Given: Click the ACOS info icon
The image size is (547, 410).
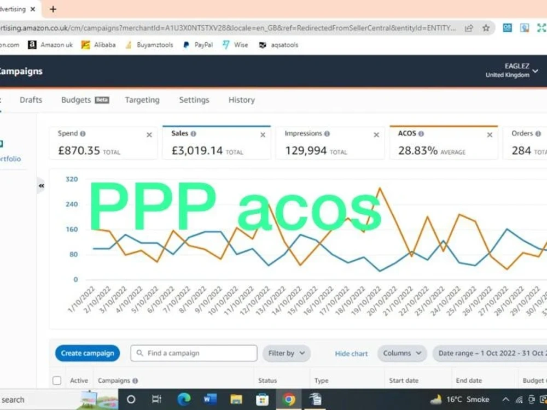Looking at the screenshot, I should pos(421,133).
